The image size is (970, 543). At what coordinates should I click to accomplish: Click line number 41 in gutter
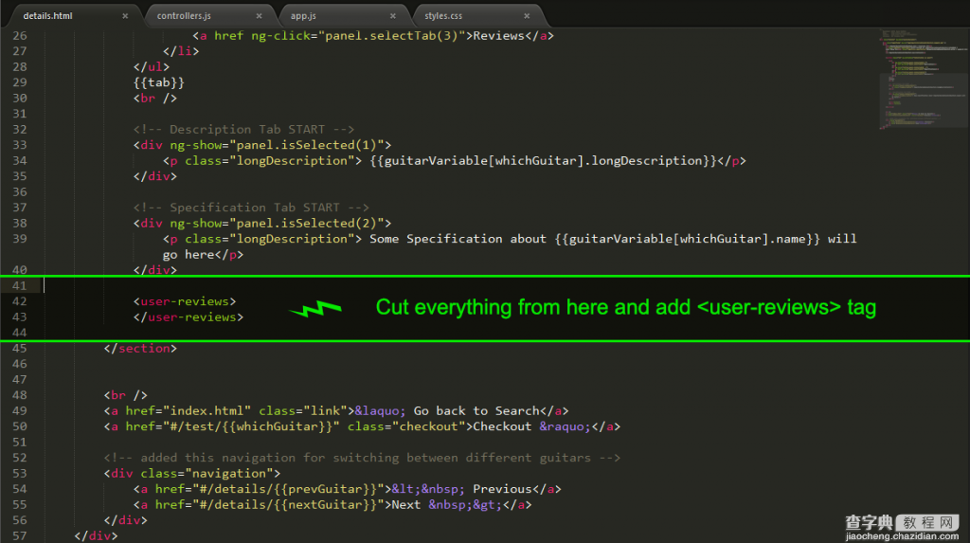(x=20, y=285)
